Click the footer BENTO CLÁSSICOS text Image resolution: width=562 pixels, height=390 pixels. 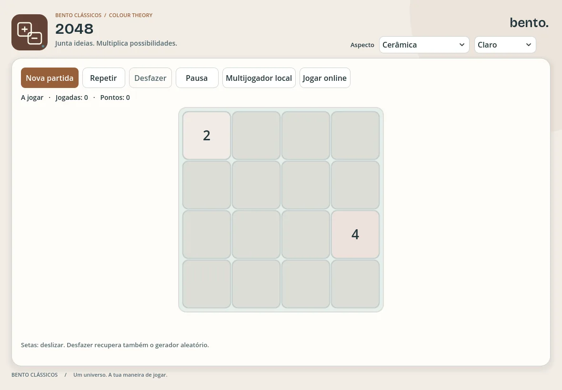coord(34,375)
